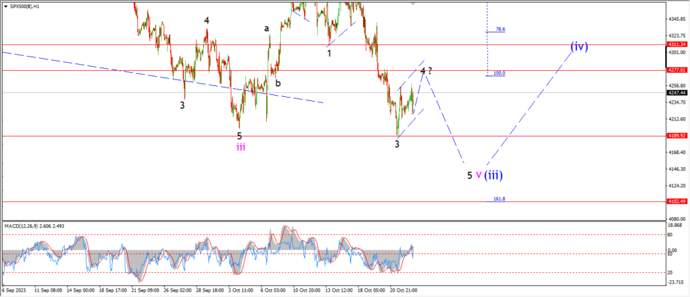Screen dimensions: 690x297
Task: Click the black 4247.44 current price tag
Action: 676,93
